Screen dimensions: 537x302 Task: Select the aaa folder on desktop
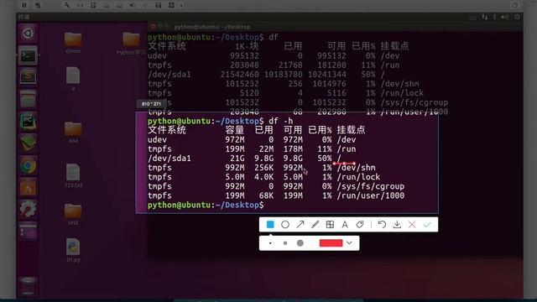click(73, 133)
